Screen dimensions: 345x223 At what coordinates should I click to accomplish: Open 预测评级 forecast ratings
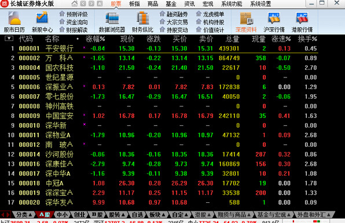[x=74, y=14]
